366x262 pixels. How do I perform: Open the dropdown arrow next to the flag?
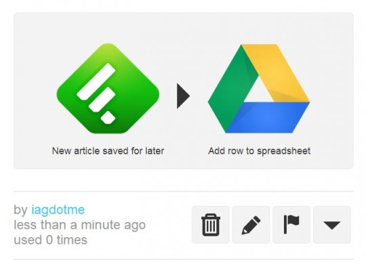[332, 225]
